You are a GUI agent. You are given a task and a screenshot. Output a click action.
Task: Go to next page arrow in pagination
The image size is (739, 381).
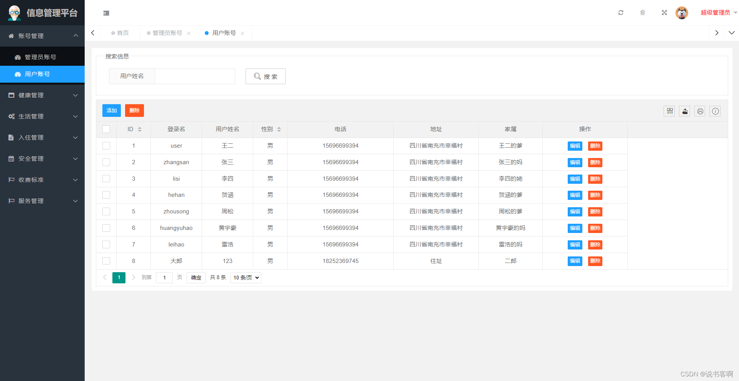click(x=134, y=277)
